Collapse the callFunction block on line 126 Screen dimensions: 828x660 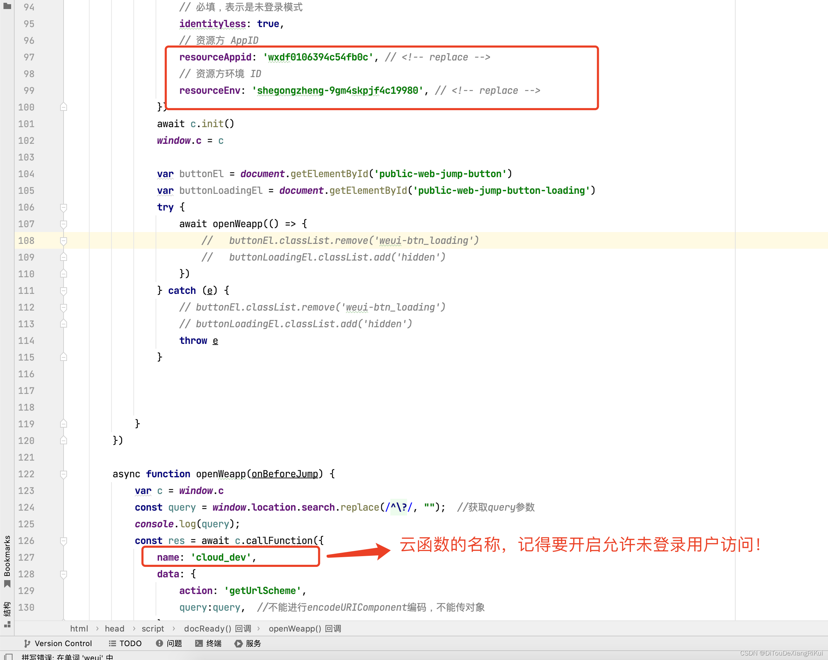click(x=63, y=541)
